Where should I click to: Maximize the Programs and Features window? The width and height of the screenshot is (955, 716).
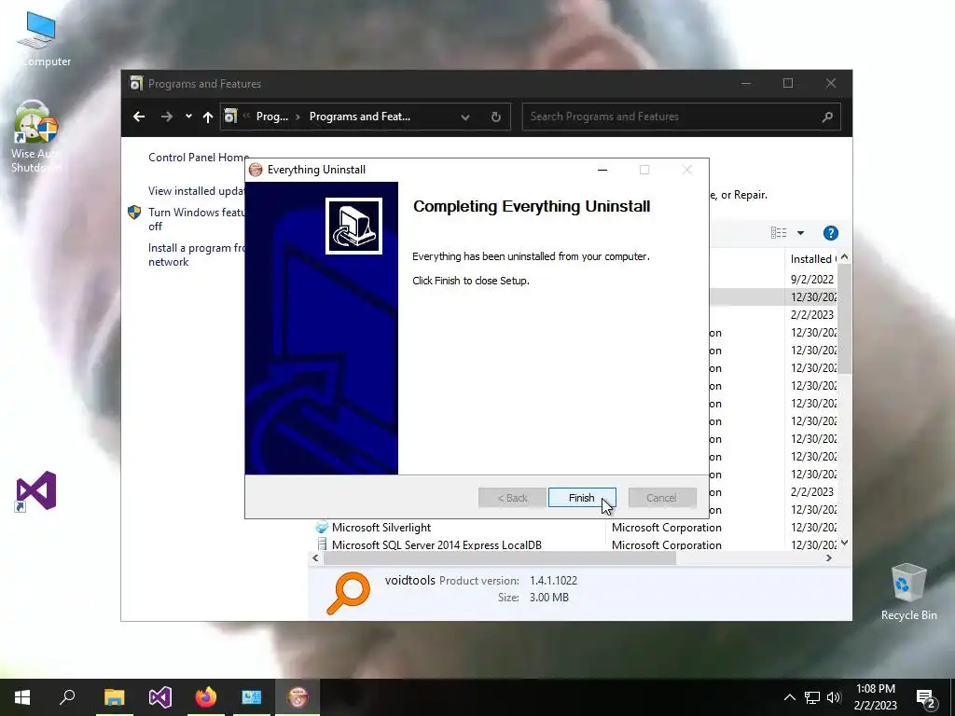pos(788,83)
